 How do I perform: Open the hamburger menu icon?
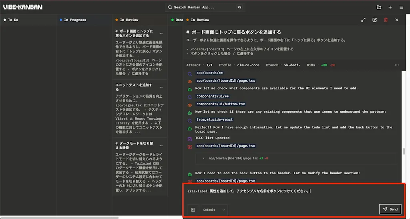pyautogui.click(x=401, y=7)
